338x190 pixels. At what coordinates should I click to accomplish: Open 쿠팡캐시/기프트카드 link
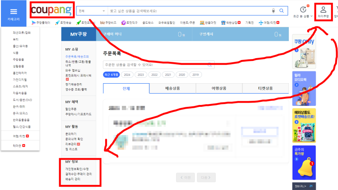pos(78,114)
